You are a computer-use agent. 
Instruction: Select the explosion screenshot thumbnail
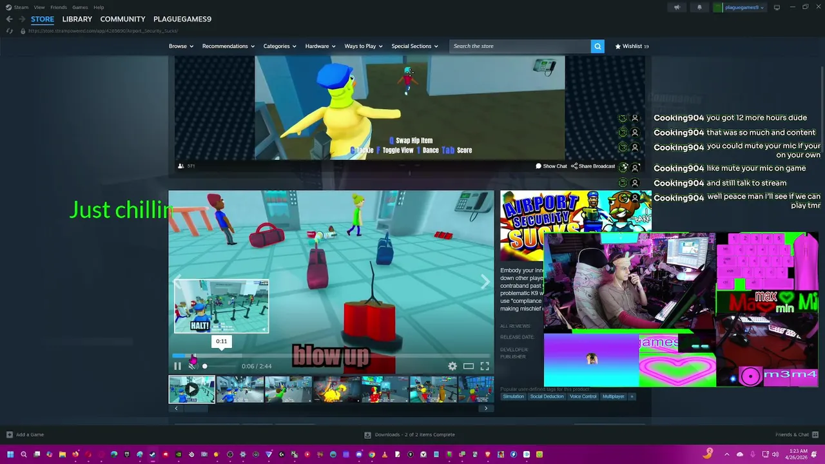coord(336,389)
